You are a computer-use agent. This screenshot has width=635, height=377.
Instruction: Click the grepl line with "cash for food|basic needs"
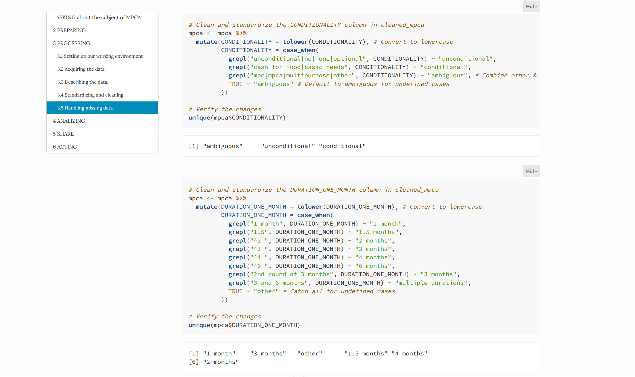(349, 67)
